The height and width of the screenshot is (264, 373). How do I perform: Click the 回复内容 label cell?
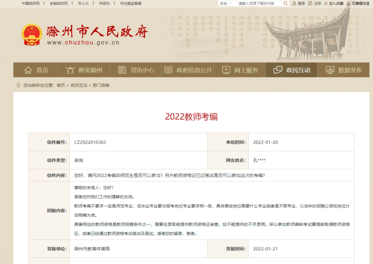pos(49,211)
